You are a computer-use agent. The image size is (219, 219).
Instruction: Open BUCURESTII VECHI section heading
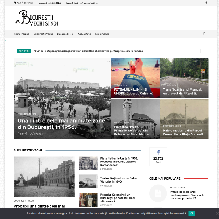28,150
